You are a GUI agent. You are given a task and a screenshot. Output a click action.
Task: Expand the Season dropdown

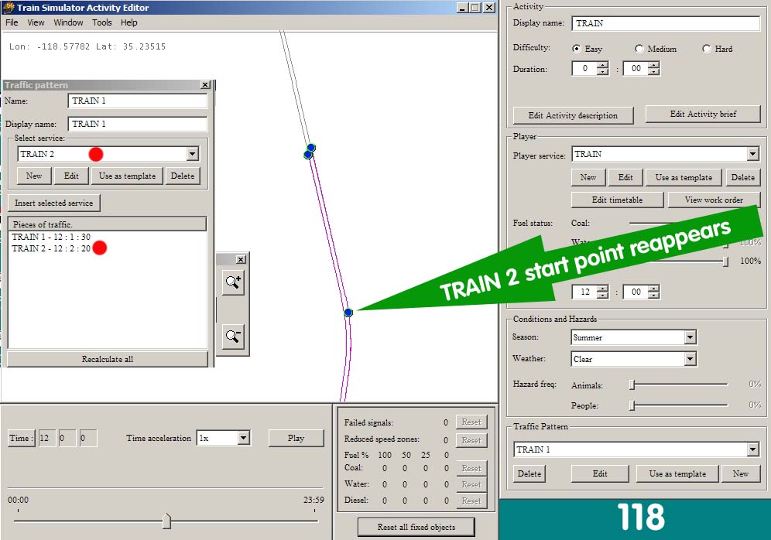click(690, 337)
